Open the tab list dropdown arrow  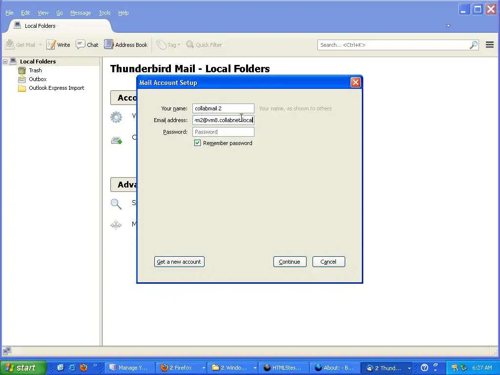(x=448, y=26)
